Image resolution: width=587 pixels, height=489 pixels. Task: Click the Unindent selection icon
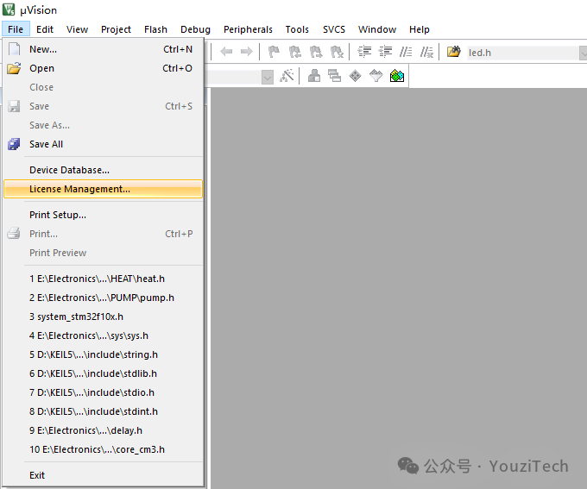click(385, 51)
